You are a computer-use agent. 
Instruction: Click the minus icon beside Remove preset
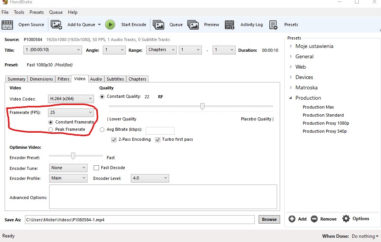(314, 219)
